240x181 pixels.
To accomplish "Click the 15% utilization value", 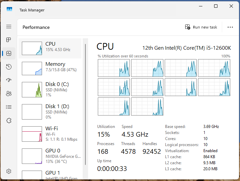I will [x=104, y=135].
